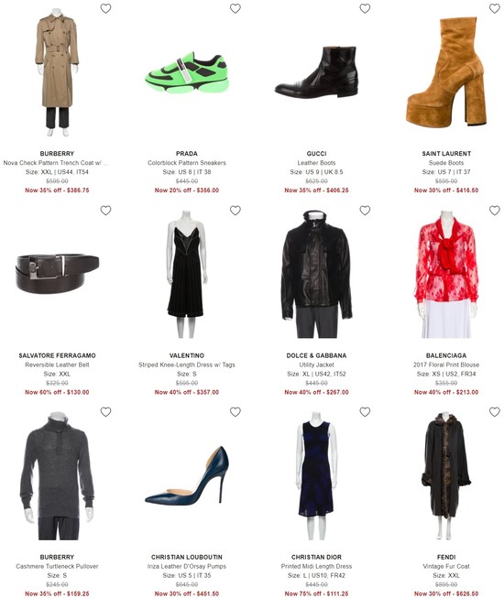
Task: Click heart icon on Prada sneakers
Action: 236,8
